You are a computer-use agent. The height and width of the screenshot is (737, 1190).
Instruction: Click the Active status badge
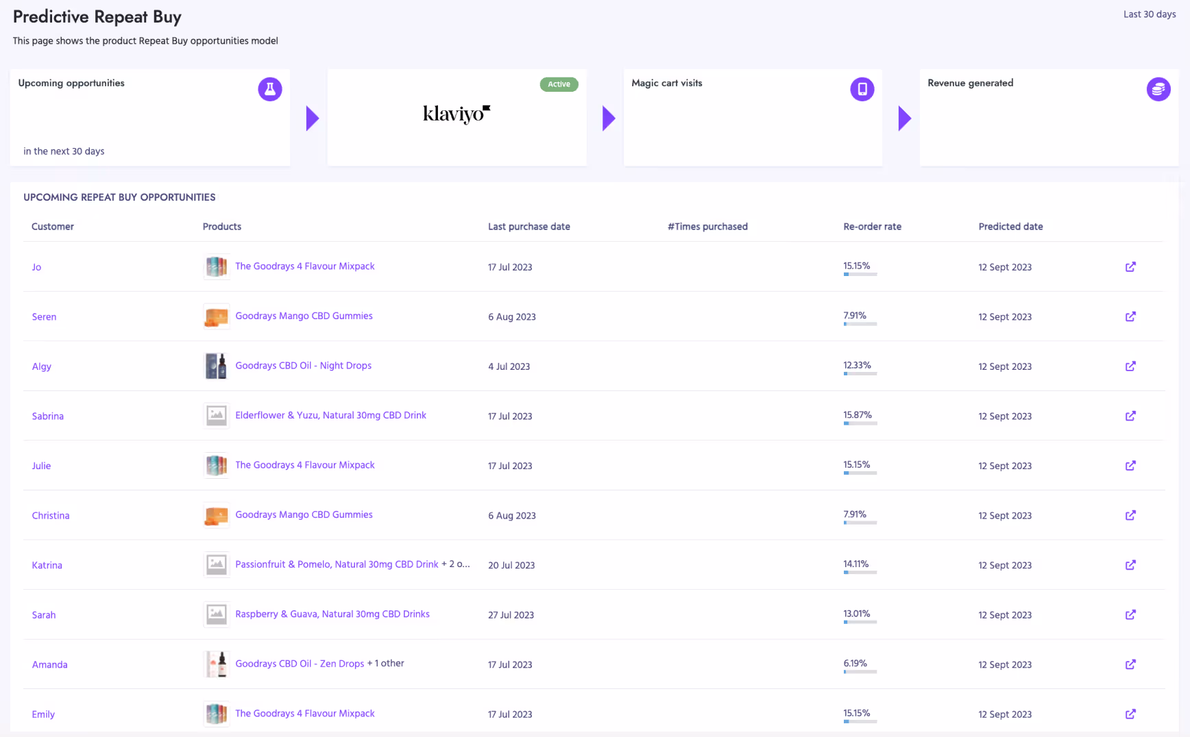[x=559, y=84]
